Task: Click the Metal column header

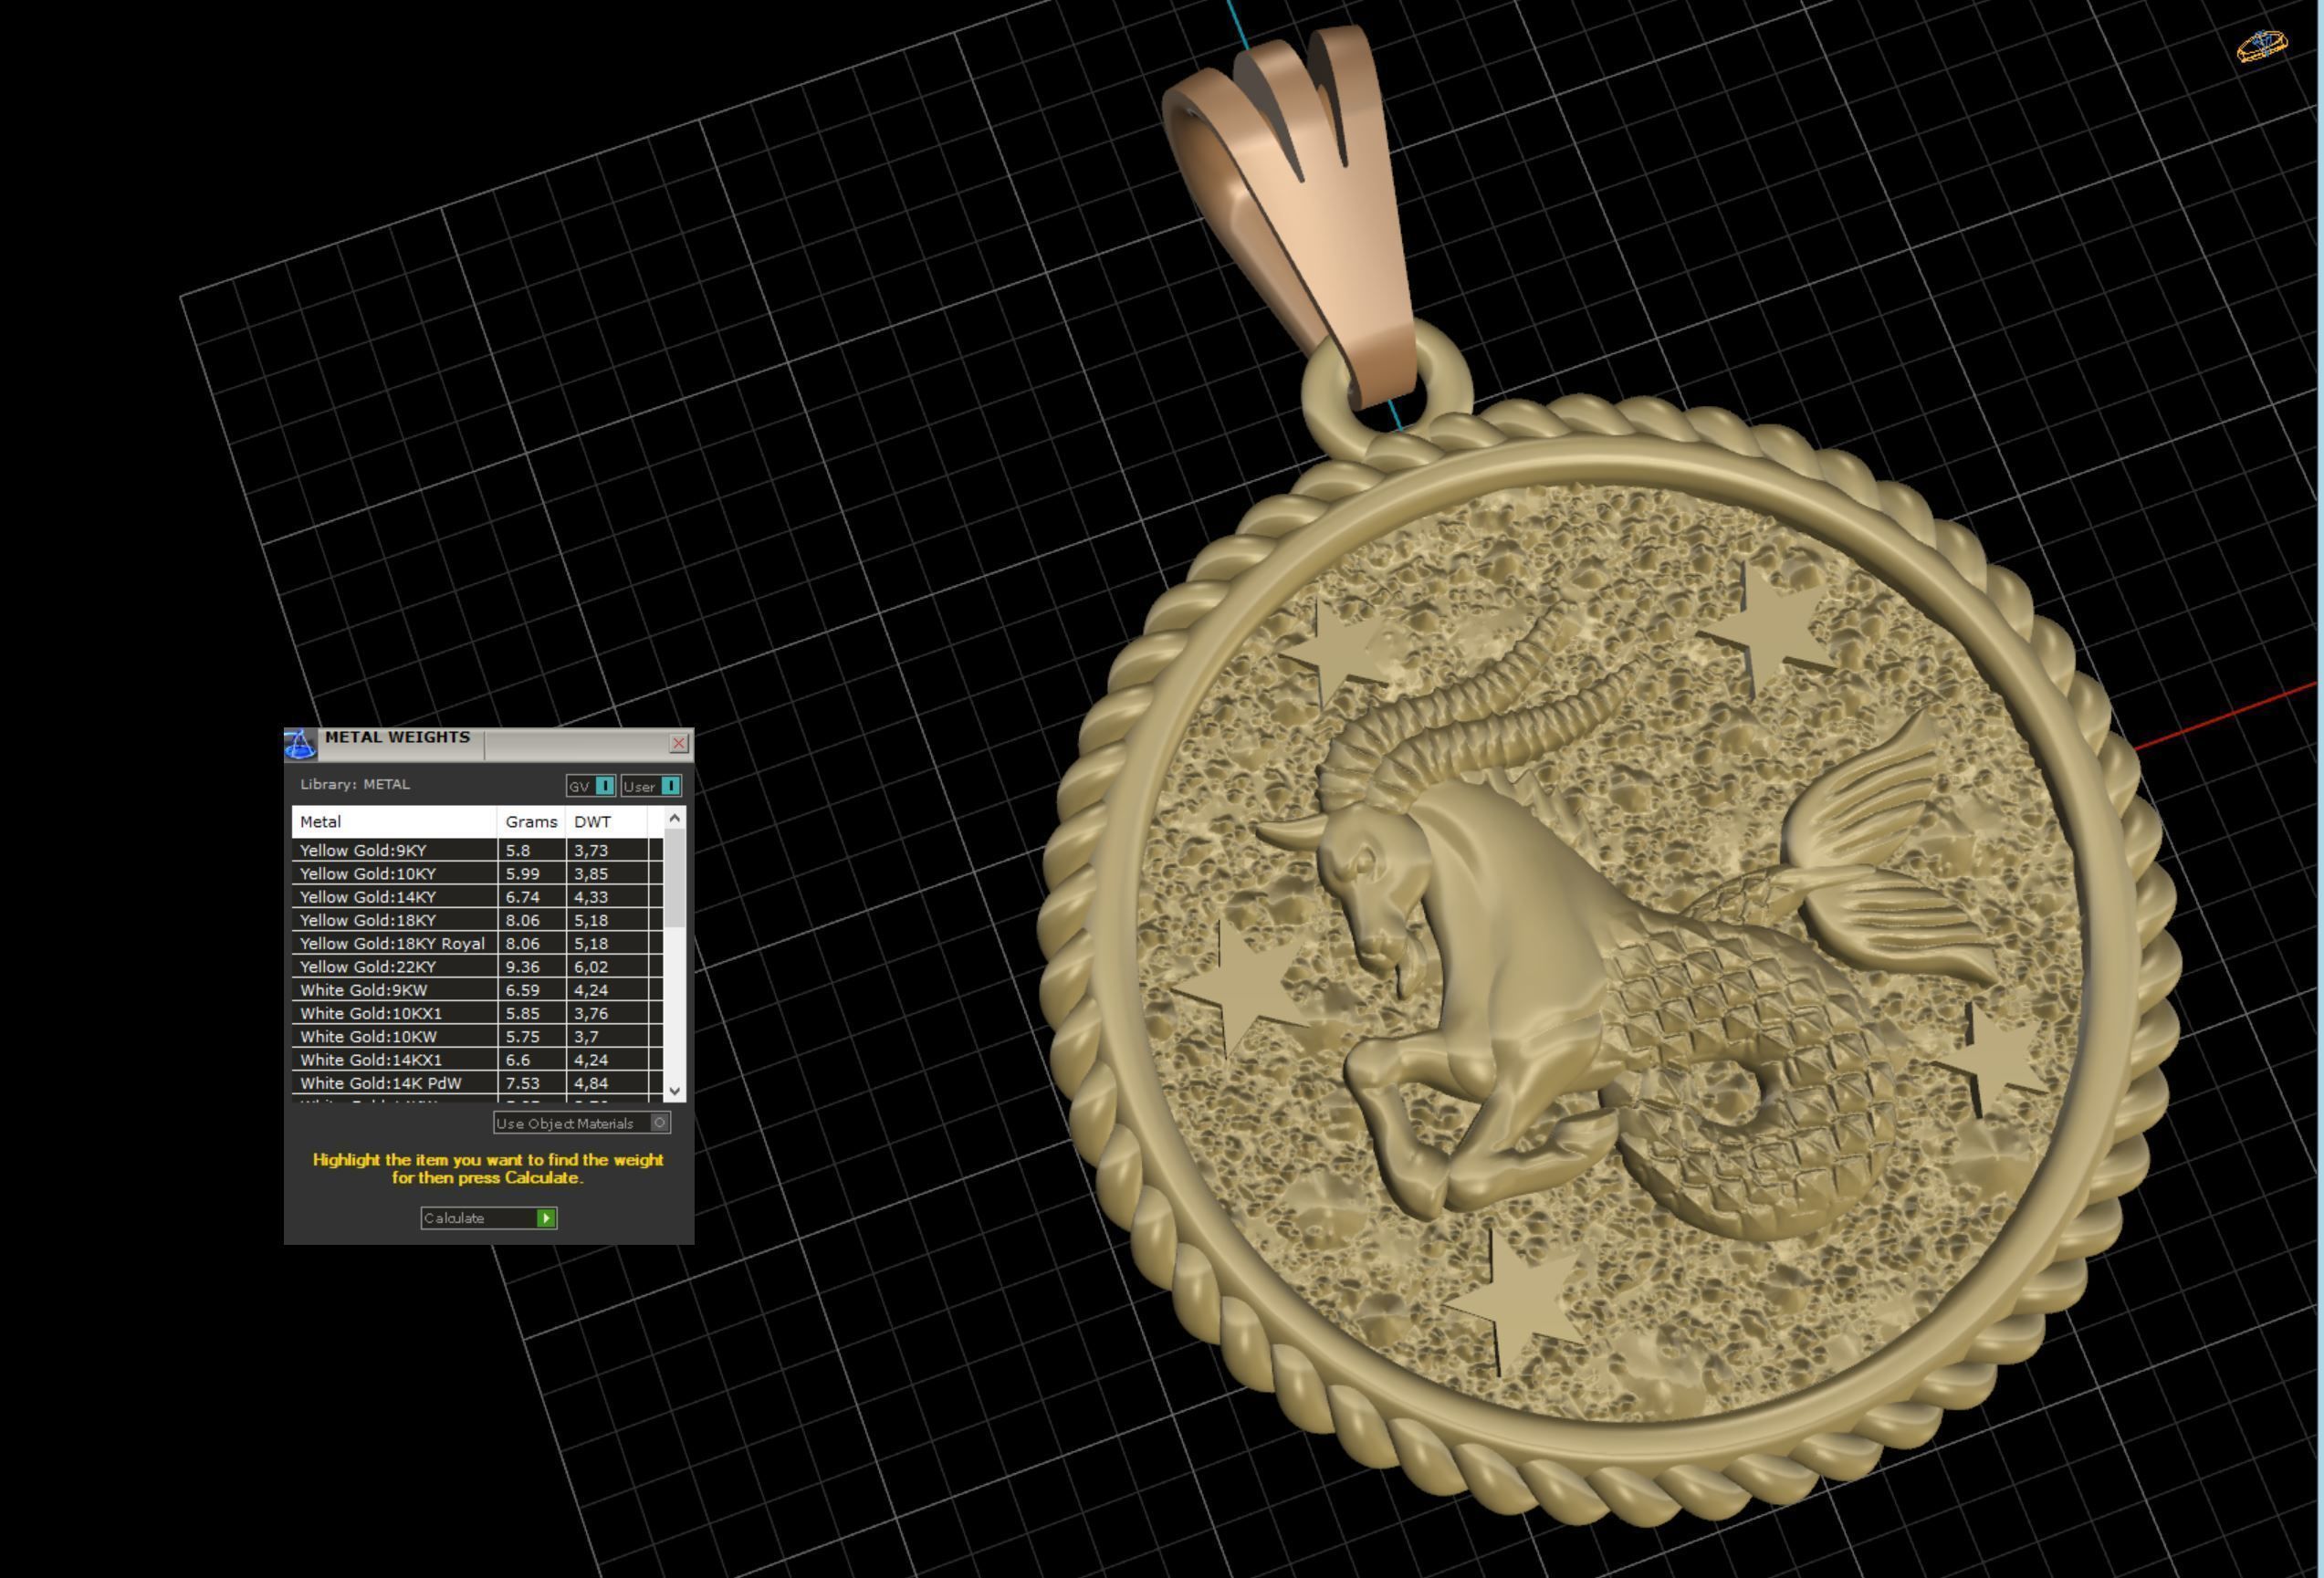Action: pos(394,822)
